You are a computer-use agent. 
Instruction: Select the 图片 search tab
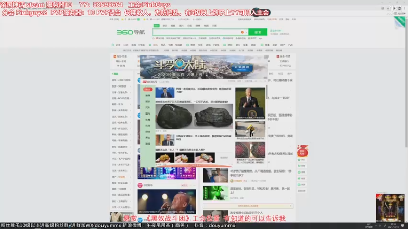coord(181,26)
